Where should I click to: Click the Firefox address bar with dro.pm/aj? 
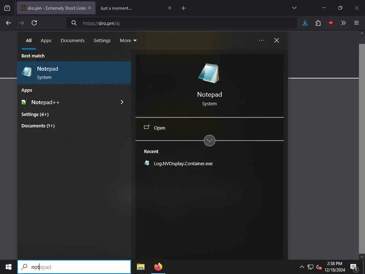click(181, 23)
